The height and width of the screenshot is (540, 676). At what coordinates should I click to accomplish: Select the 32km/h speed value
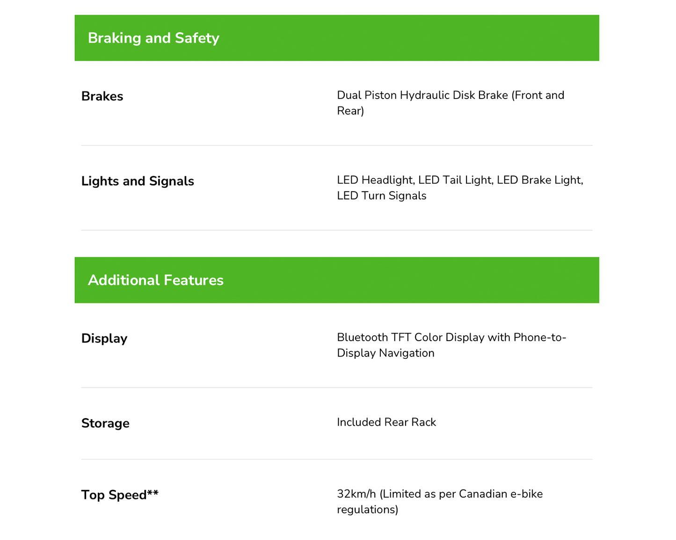[x=356, y=494]
